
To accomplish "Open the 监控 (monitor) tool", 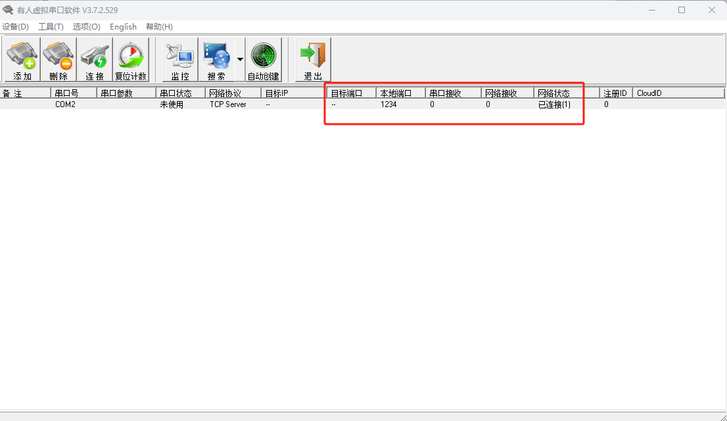I will 180,60.
